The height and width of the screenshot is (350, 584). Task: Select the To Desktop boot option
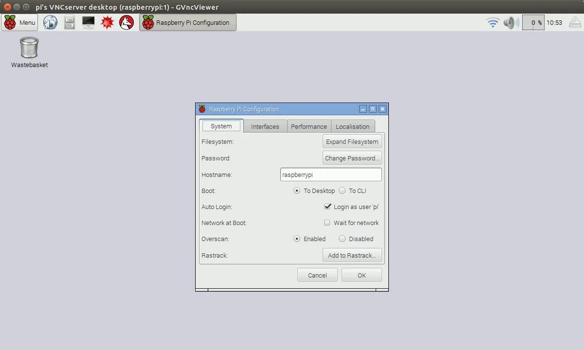pyautogui.click(x=314, y=191)
